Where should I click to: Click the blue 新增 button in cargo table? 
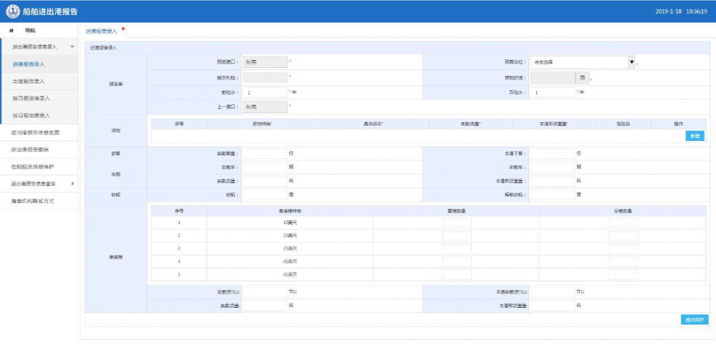click(695, 136)
